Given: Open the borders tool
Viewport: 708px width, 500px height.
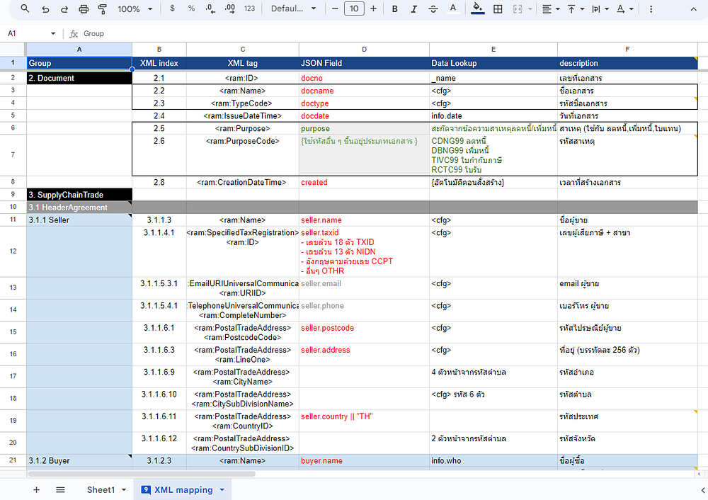Looking at the screenshot, I should click(498, 9).
